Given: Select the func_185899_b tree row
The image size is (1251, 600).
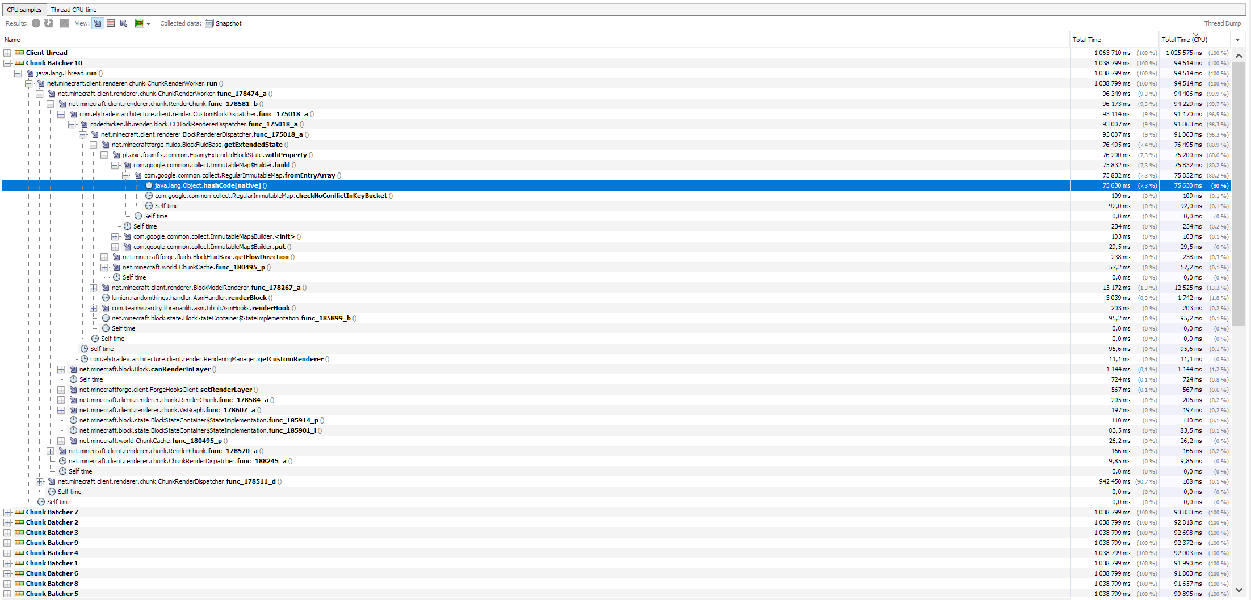Looking at the screenshot, I should pos(616,318).
